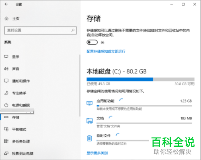The height and width of the screenshot is (160, 201).
Task: Open the 主页 home icon
Action: point(6,18)
